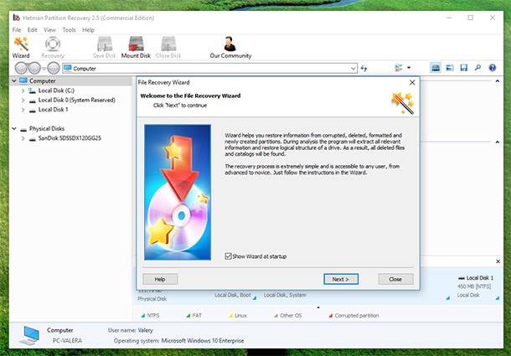This screenshot has height=356, width=511.
Task: Select Local Disk (C:) in tree
Action: pyautogui.click(x=56, y=90)
